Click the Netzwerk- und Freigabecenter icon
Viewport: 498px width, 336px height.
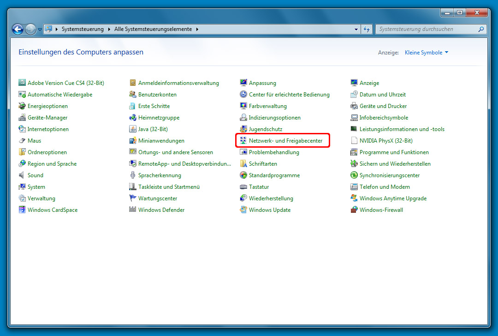243,140
